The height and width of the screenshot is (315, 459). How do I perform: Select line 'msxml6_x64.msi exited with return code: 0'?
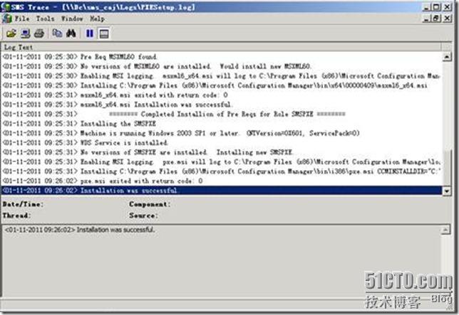point(222,95)
